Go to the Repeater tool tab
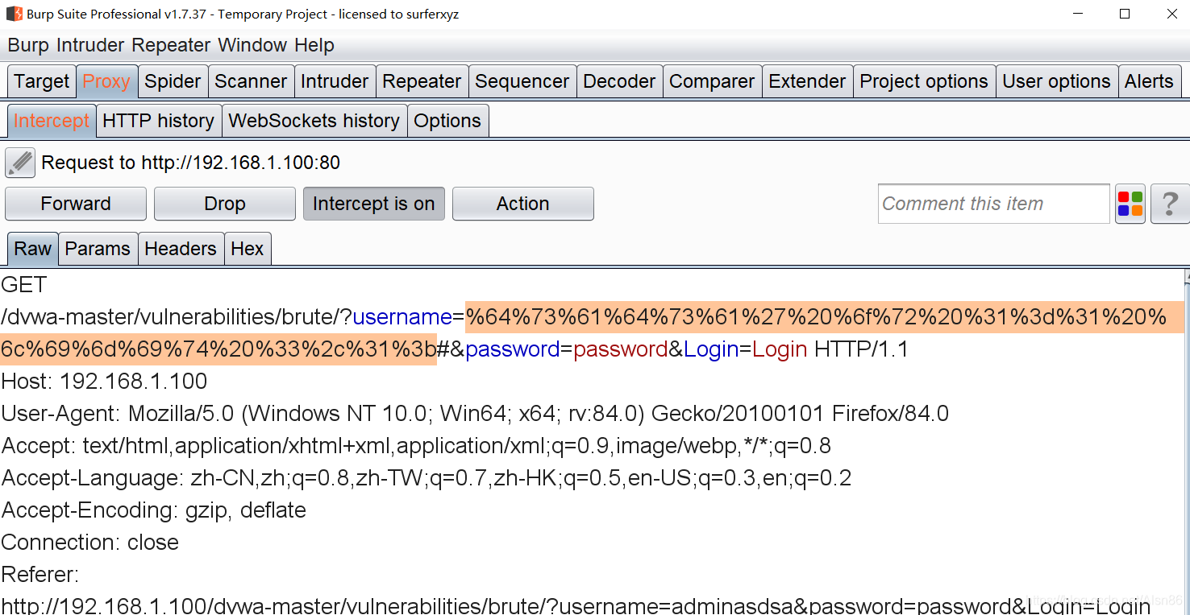This screenshot has width=1190, height=615. click(x=422, y=81)
